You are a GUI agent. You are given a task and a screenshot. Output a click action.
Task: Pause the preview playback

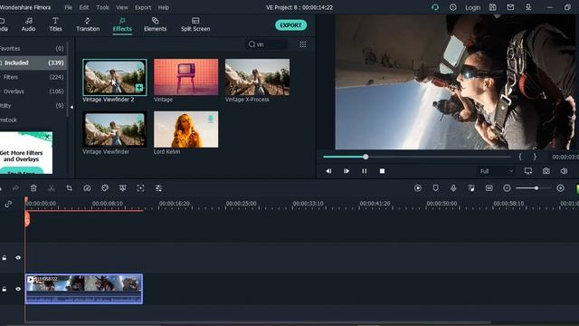coord(364,171)
